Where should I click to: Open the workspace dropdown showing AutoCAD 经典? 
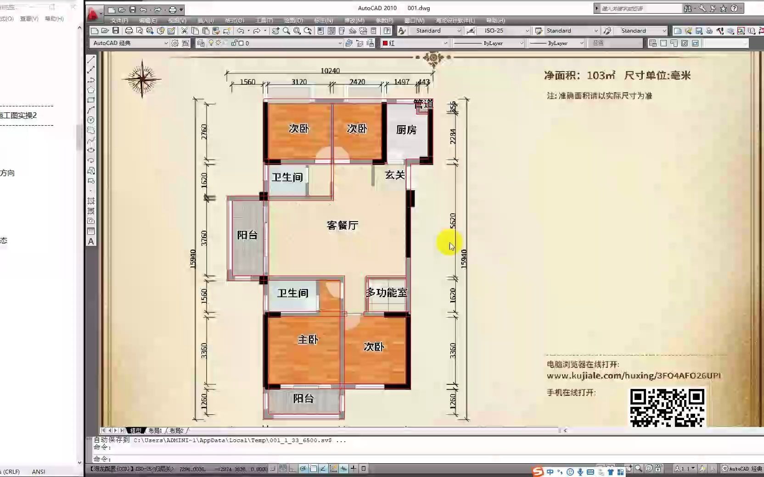[166, 43]
